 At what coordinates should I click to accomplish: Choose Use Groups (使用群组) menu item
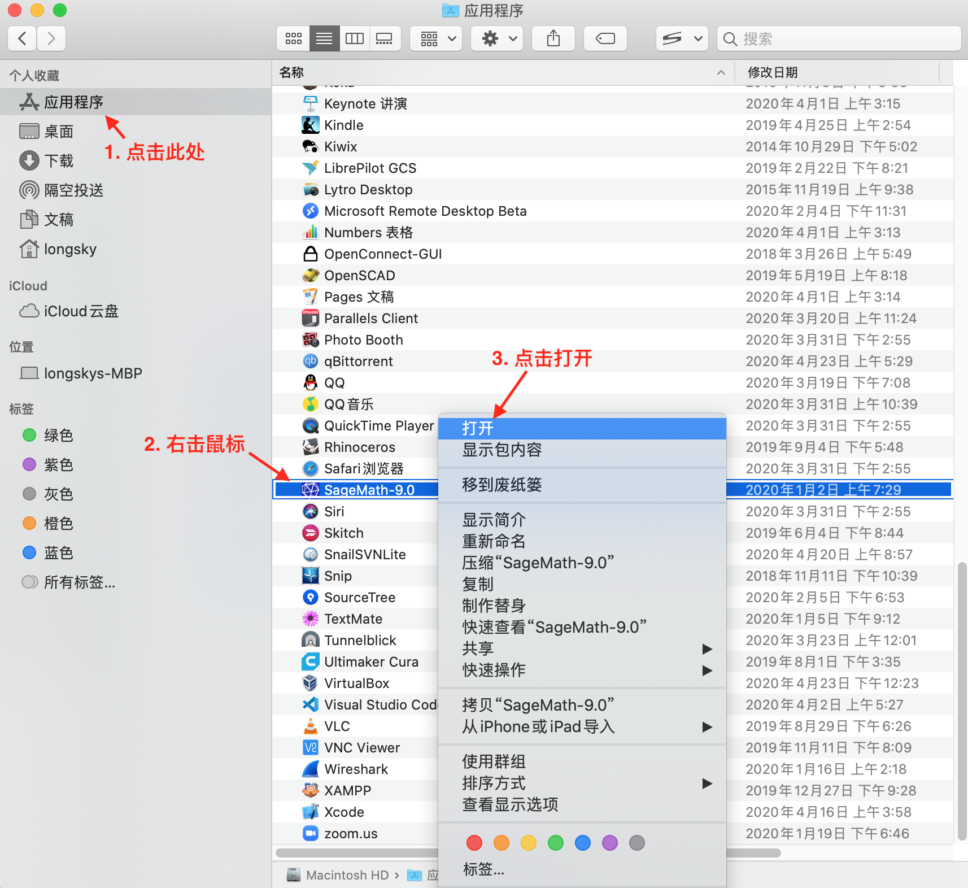coord(582,761)
